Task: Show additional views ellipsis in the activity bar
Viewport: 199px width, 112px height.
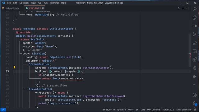Action: [195, 85]
